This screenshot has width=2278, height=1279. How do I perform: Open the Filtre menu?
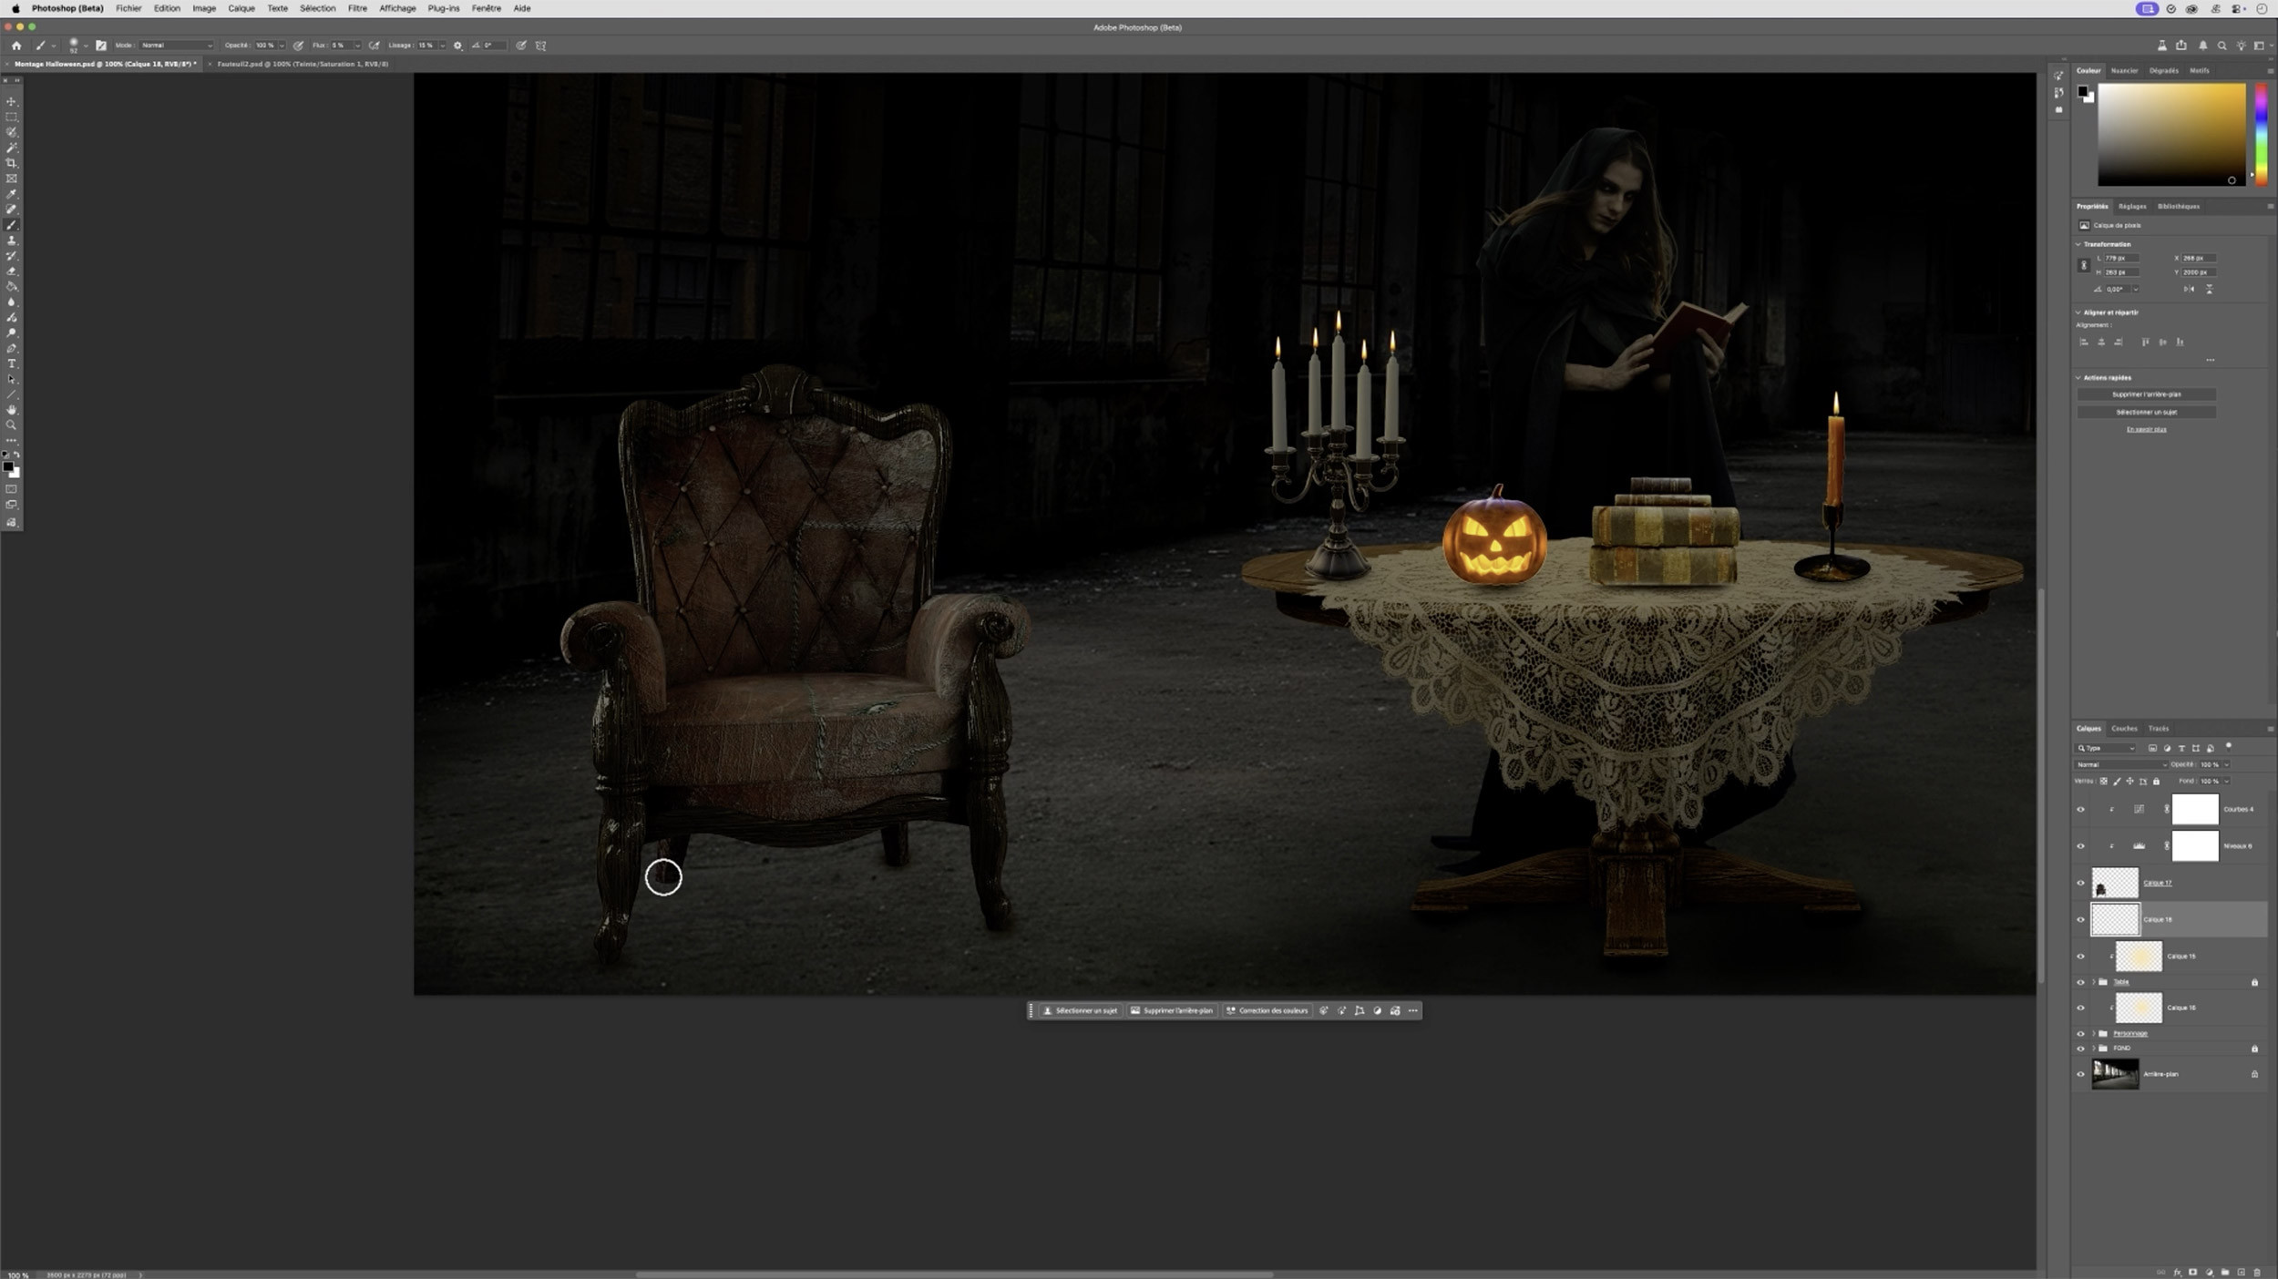point(357,8)
